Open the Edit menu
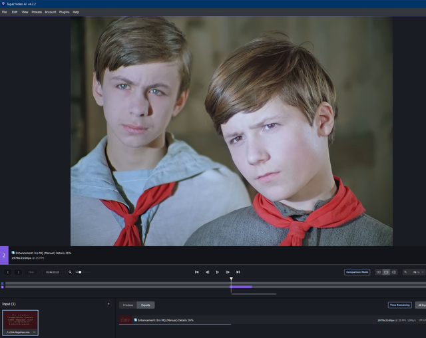 click(x=15, y=12)
